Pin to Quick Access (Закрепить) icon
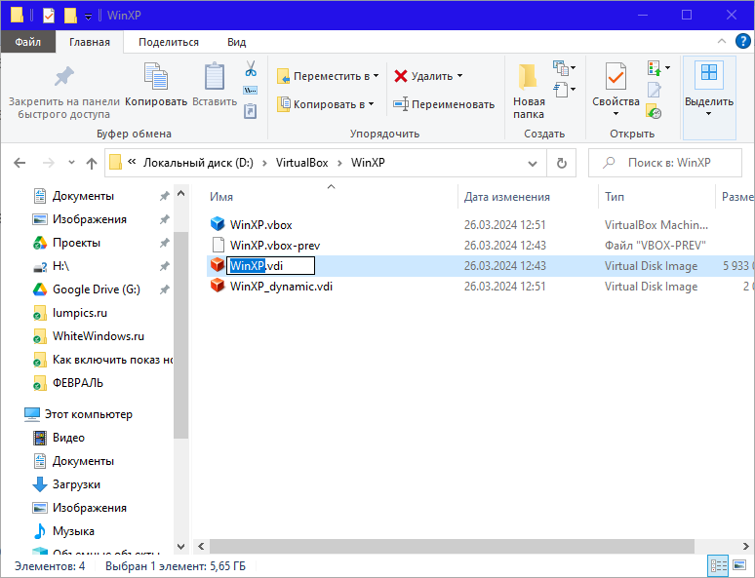 point(63,77)
